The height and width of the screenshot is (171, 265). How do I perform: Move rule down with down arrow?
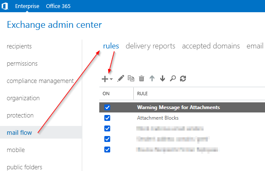[162, 78]
